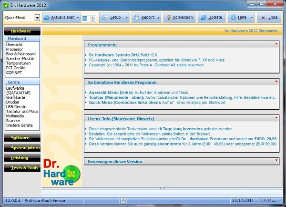Collapse the Lizenz-Info panel
This screenshot has height=207, width=286.
pos(276,118)
